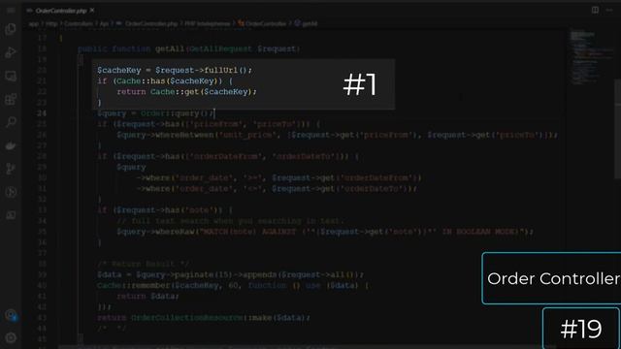The height and width of the screenshot is (349, 621).
Task: Click 'return Cache::get($cacheKey);' line
Action: coord(186,92)
